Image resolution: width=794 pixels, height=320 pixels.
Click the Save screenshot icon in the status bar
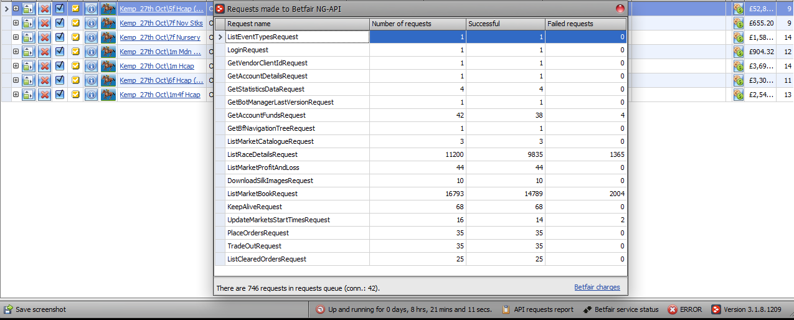point(8,309)
